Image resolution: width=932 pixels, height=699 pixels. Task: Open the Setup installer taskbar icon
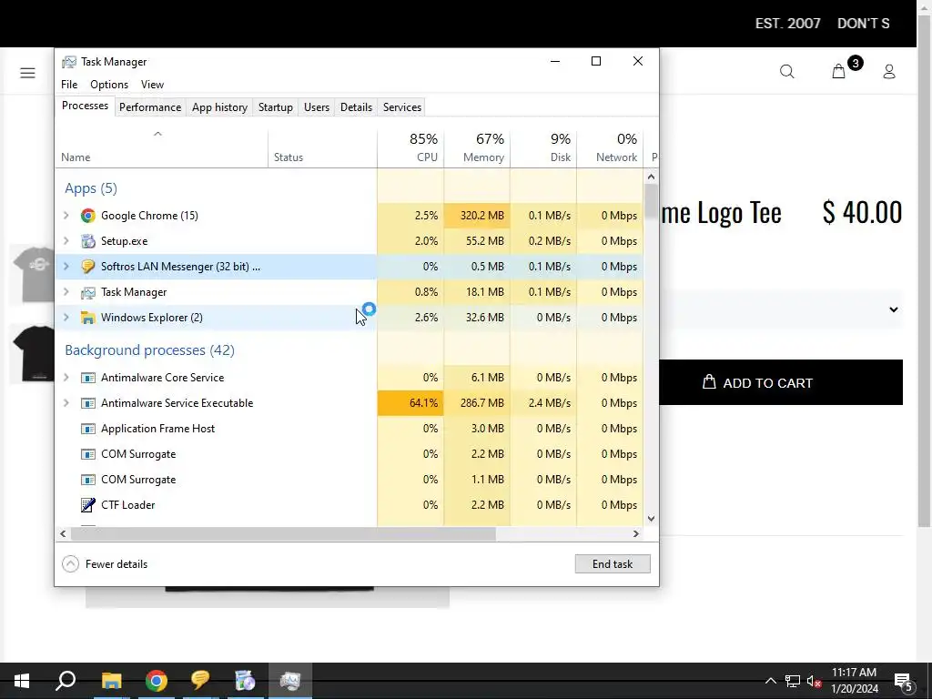coord(245,681)
